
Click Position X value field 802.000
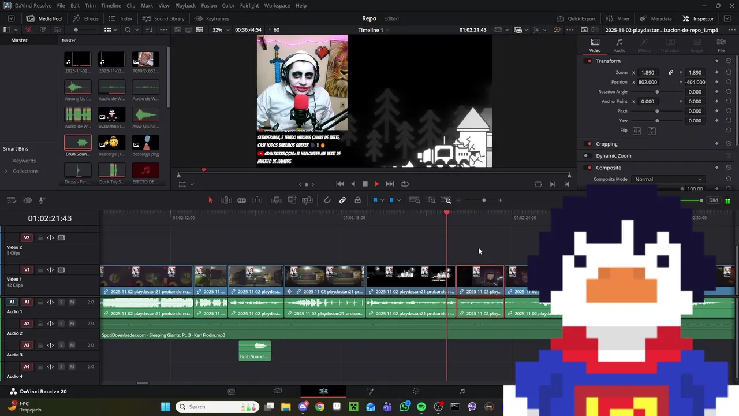(648, 82)
